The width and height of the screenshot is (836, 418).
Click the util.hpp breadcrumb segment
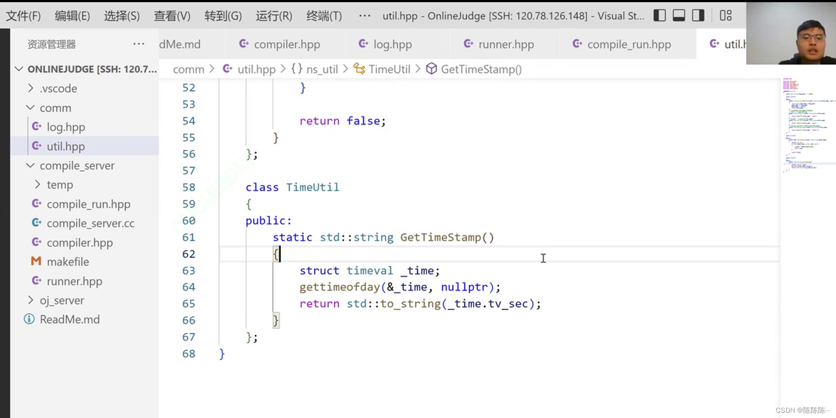[x=256, y=69]
